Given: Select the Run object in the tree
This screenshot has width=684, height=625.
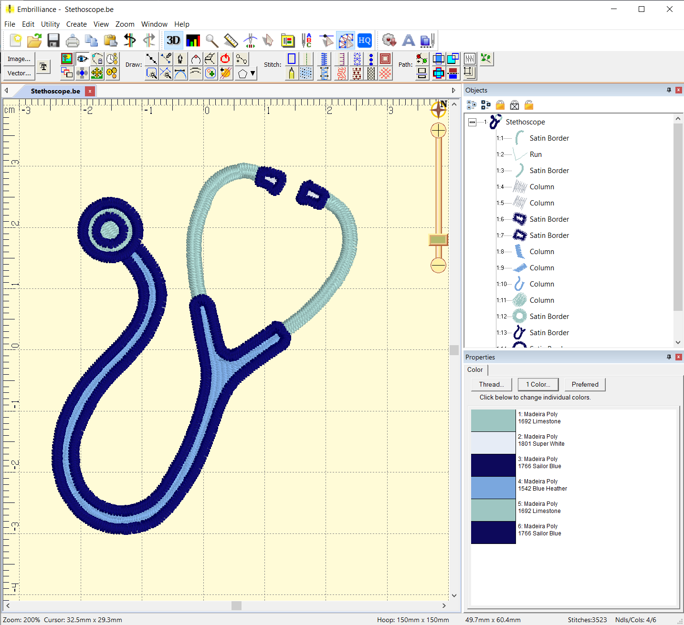Looking at the screenshot, I should click(x=536, y=154).
